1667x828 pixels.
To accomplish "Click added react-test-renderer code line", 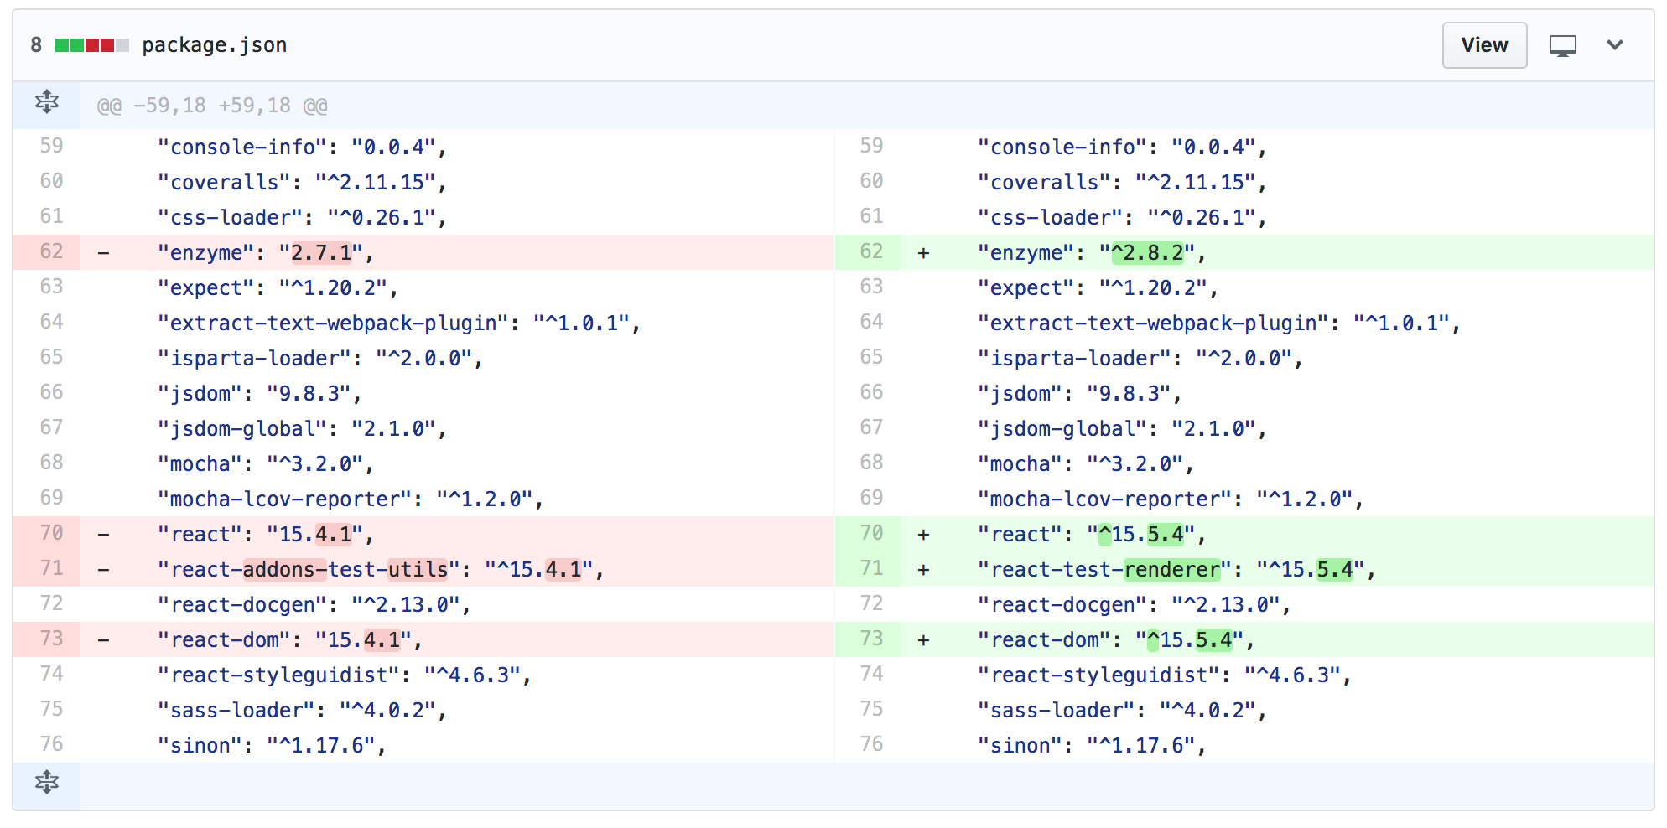I will pyautogui.click(x=1176, y=570).
